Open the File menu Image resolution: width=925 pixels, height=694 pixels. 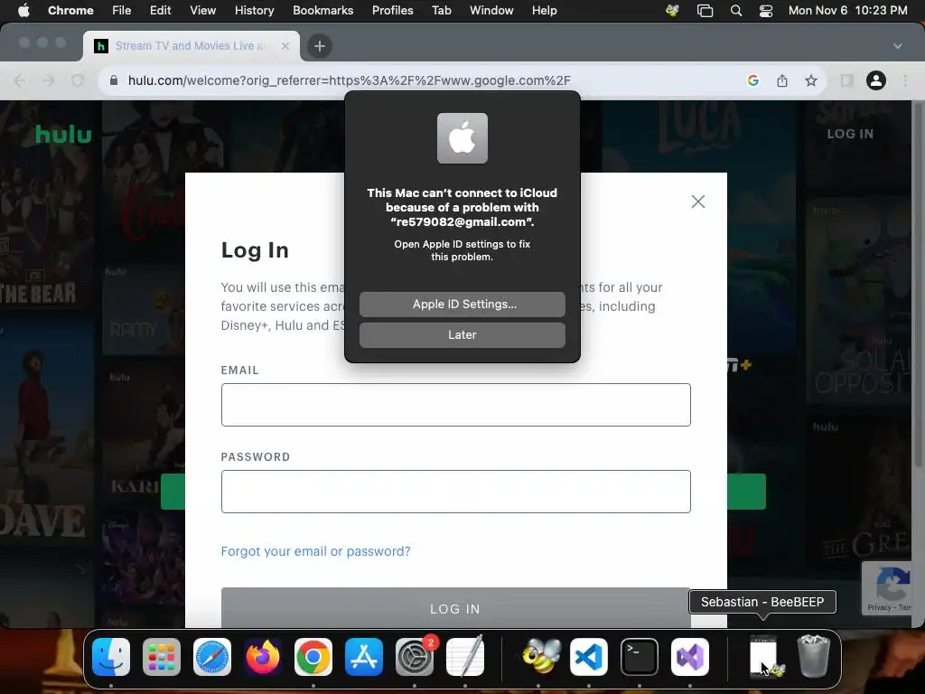(x=122, y=11)
